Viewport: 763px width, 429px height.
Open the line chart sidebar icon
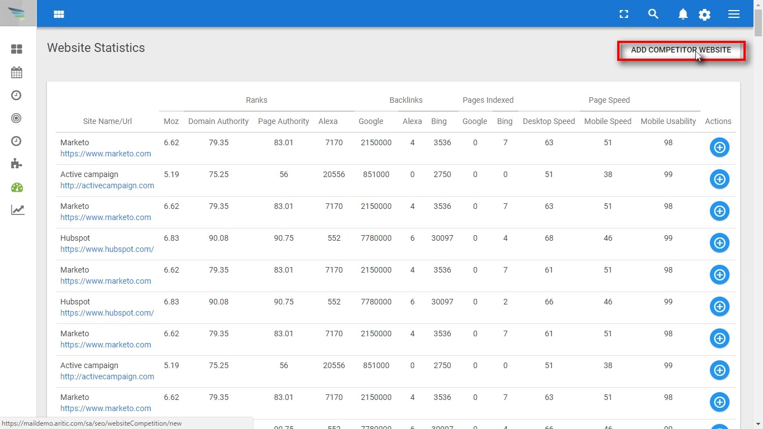click(x=17, y=210)
